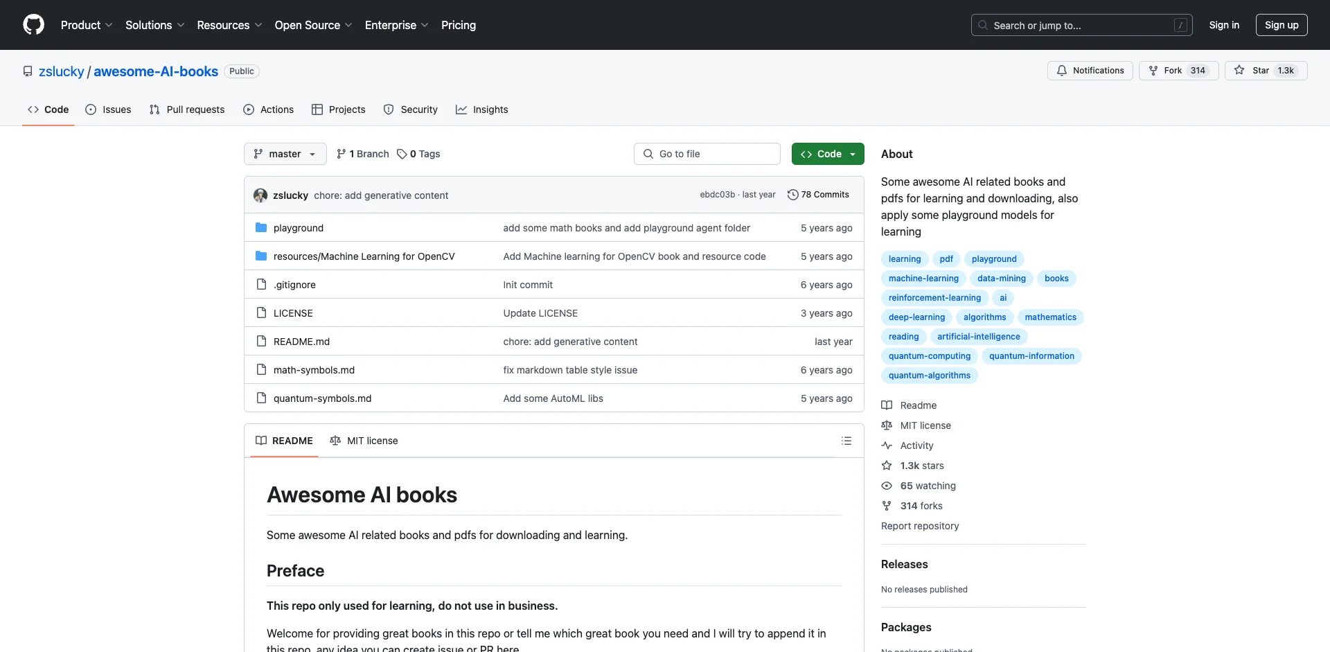Open commit message chore: add generative content in header row
The image size is (1330, 652).
pos(381,195)
